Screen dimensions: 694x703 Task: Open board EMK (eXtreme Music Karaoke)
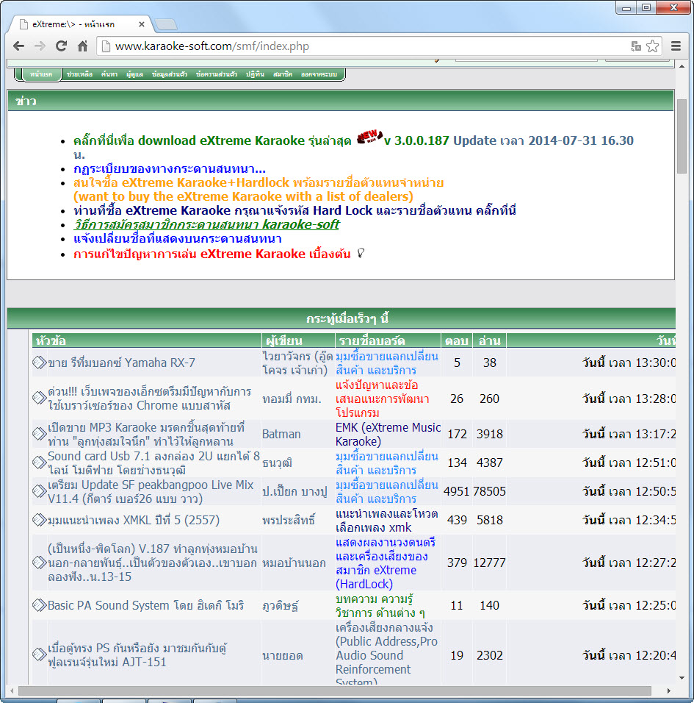tap(388, 435)
